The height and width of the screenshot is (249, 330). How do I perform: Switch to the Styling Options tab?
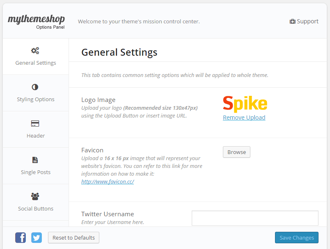coord(36,100)
